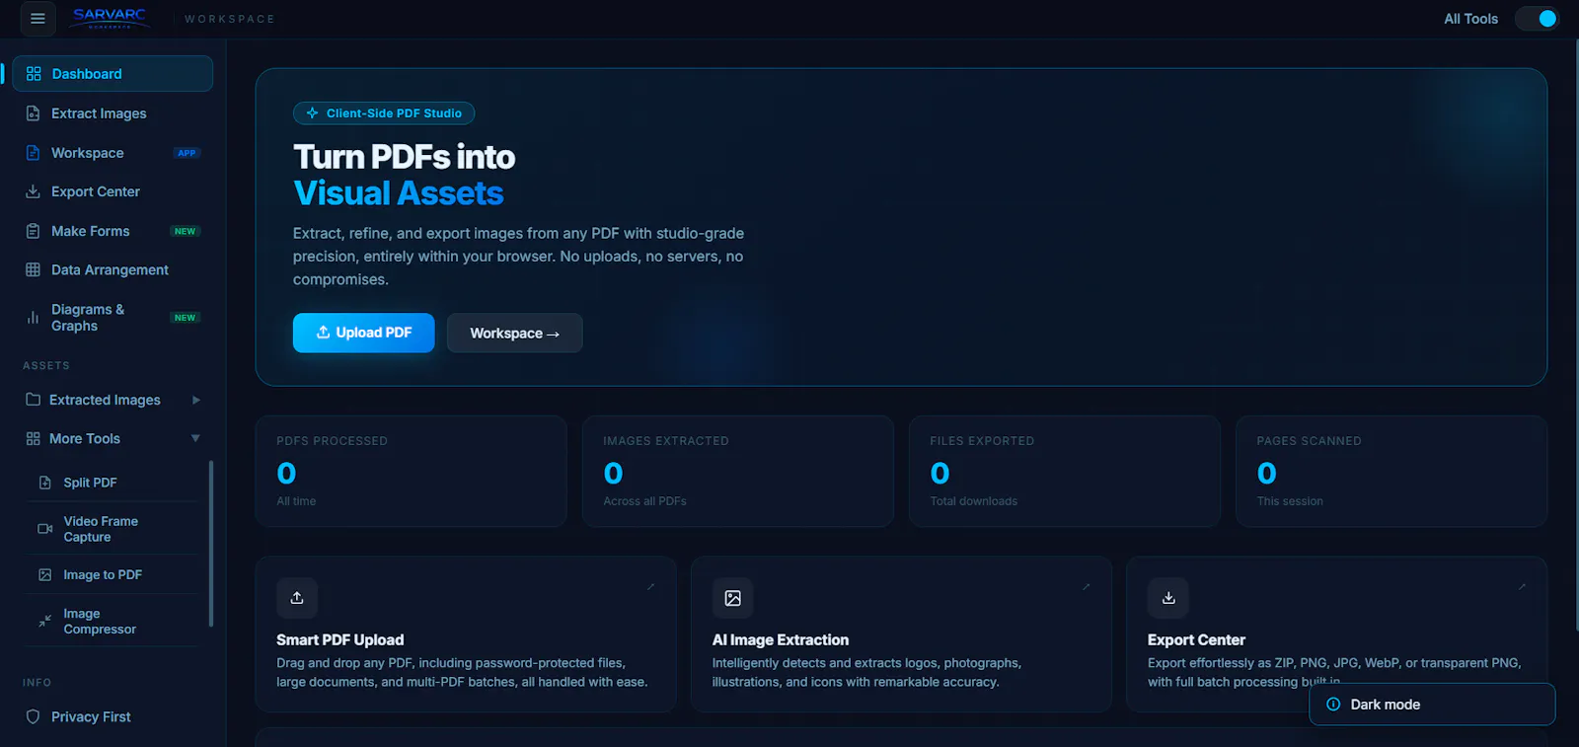The height and width of the screenshot is (747, 1579).
Task: Open the Dashboard menu item
Action: click(113, 74)
